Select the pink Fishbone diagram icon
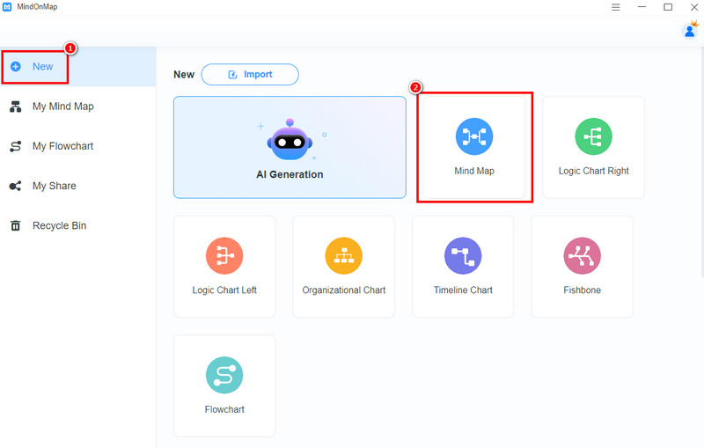 tap(582, 255)
